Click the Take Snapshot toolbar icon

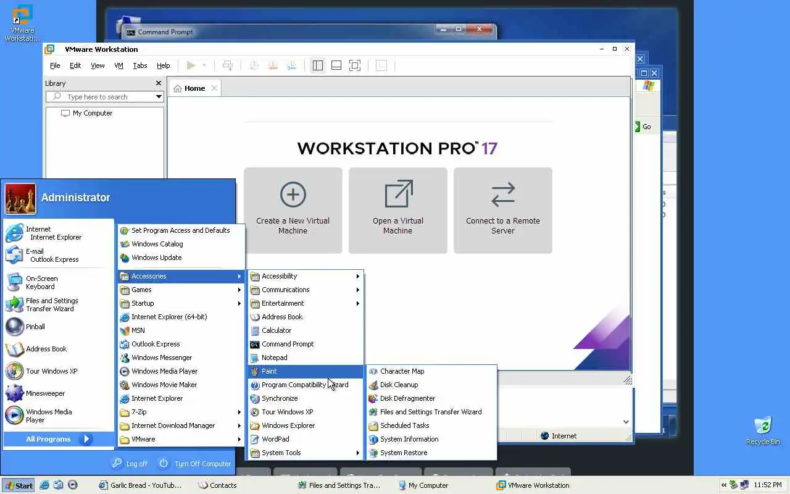[x=254, y=65]
